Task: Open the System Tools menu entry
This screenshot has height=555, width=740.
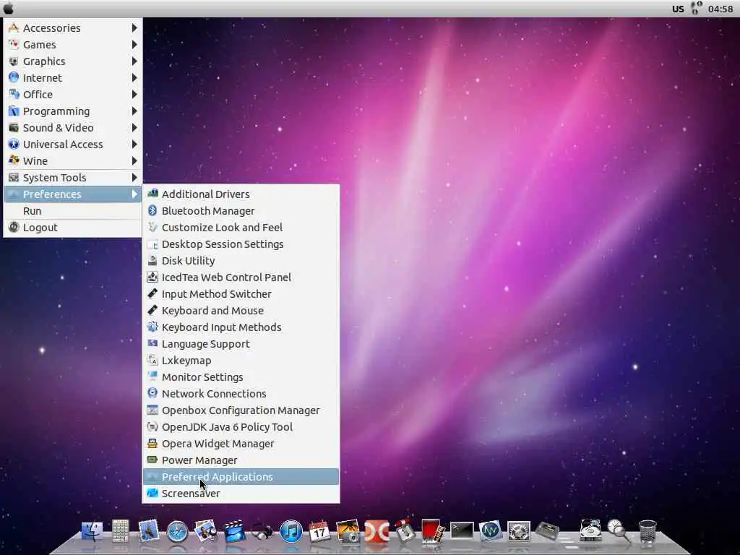Action: coord(73,178)
